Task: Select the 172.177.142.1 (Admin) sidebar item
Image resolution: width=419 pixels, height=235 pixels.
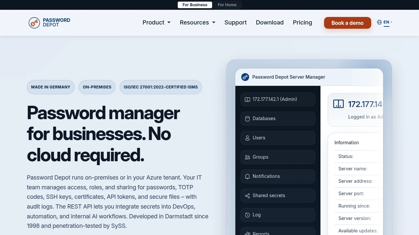Action: 278,99
